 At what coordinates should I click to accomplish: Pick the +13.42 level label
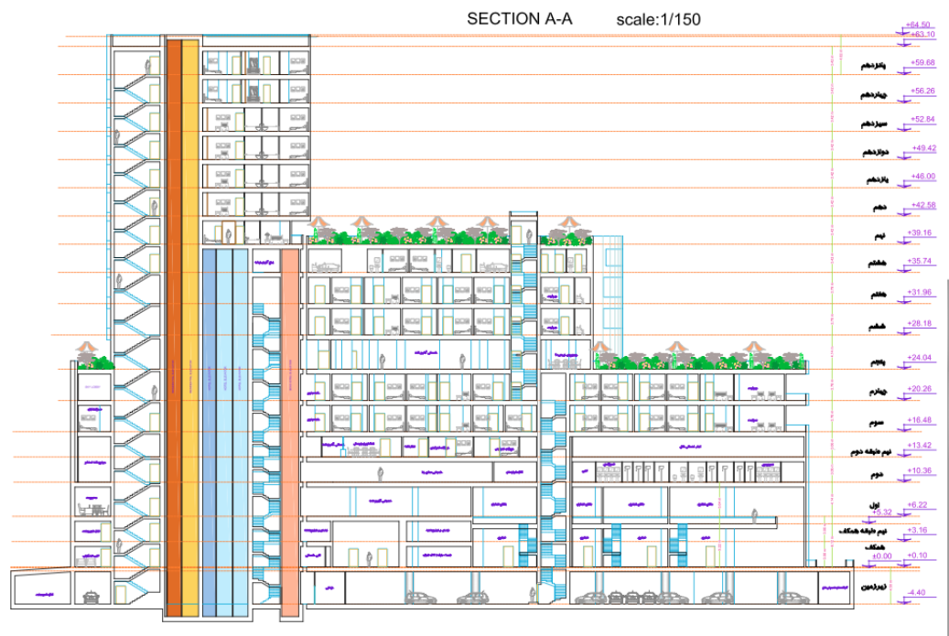(922, 445)
